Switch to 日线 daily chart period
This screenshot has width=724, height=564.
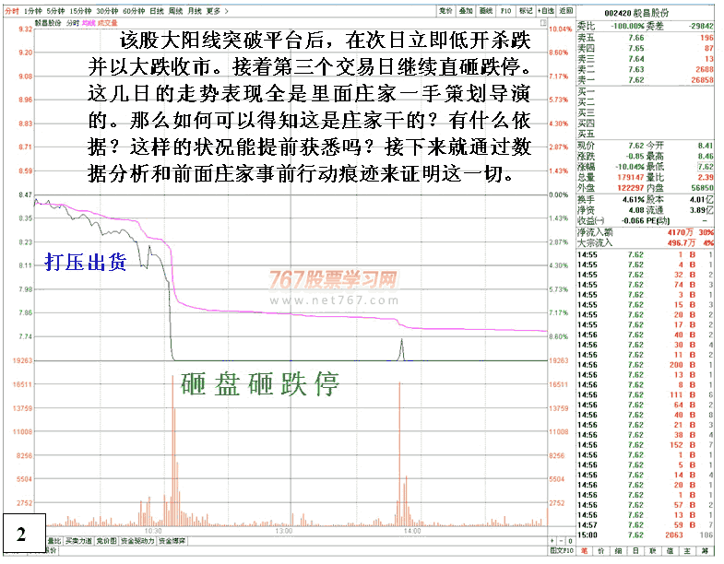click(x=156, y=11)
